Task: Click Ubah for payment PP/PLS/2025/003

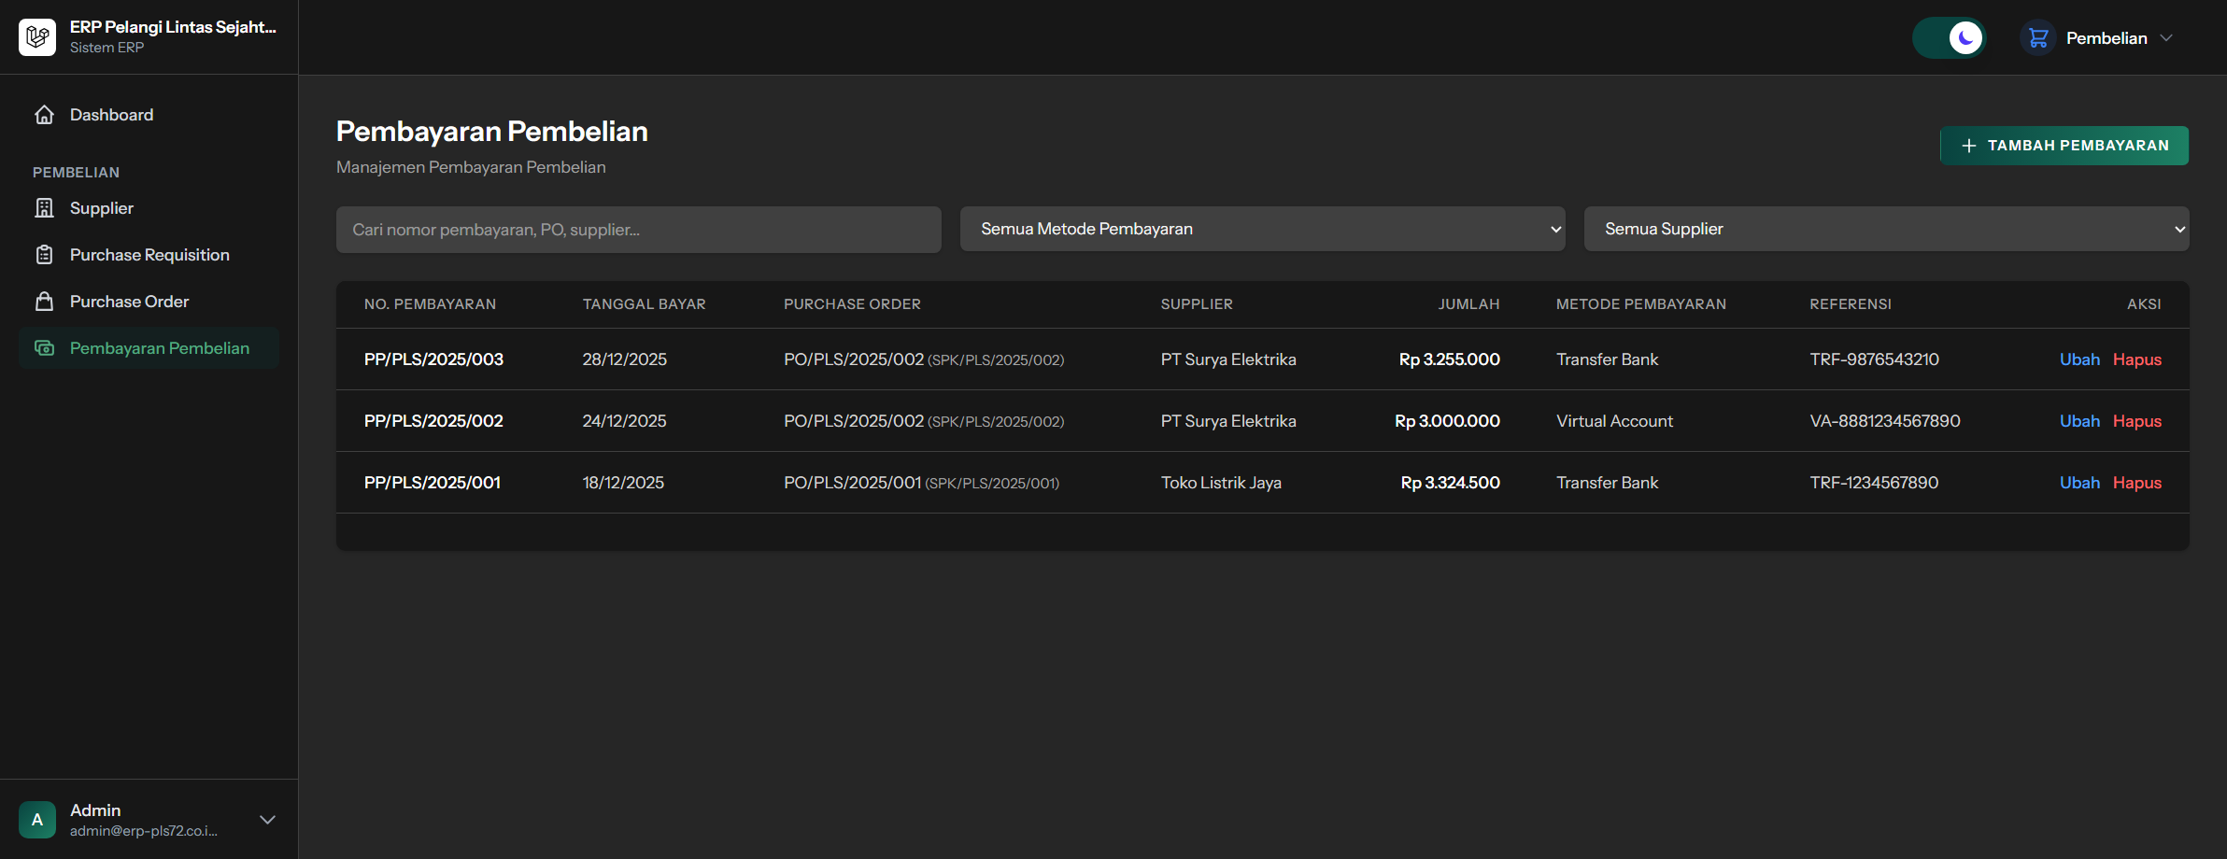Action: [x=2079, y=359]
